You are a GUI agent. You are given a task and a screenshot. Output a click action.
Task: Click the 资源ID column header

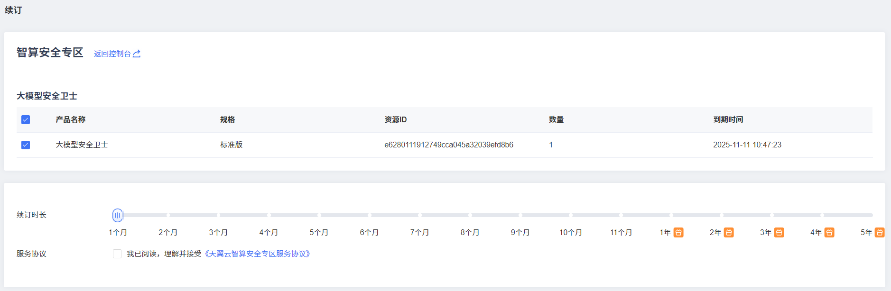(395, 119)
